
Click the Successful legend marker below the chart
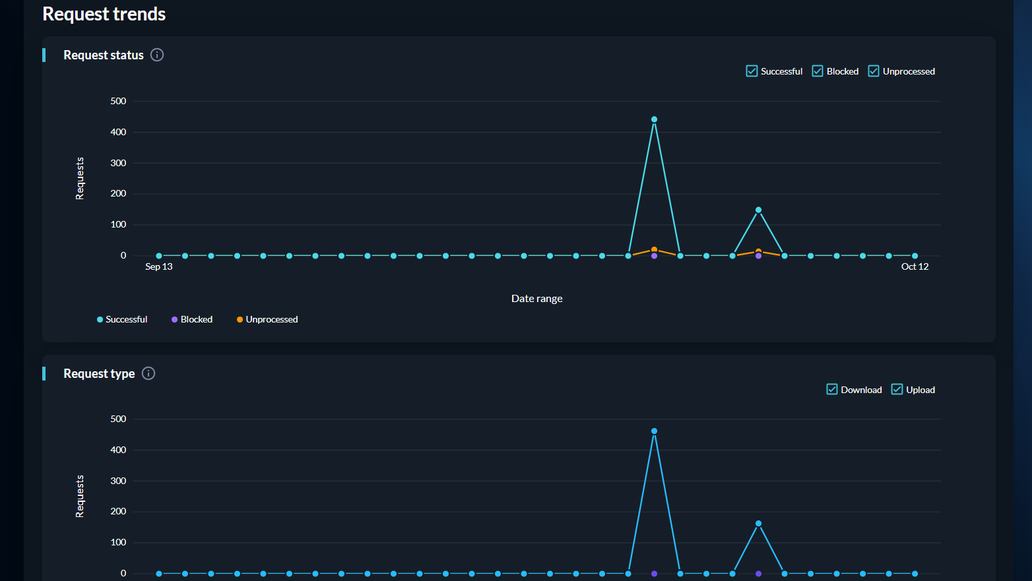click(x=100, y=319)
